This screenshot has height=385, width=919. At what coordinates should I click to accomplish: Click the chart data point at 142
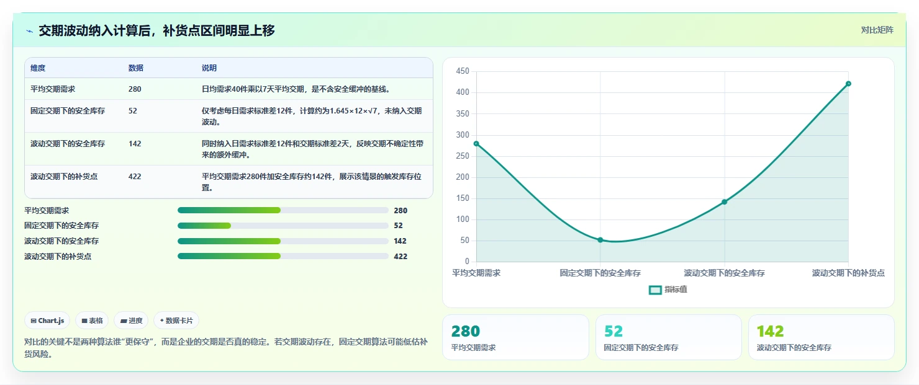pyautogui.click(x=724, y=201)
